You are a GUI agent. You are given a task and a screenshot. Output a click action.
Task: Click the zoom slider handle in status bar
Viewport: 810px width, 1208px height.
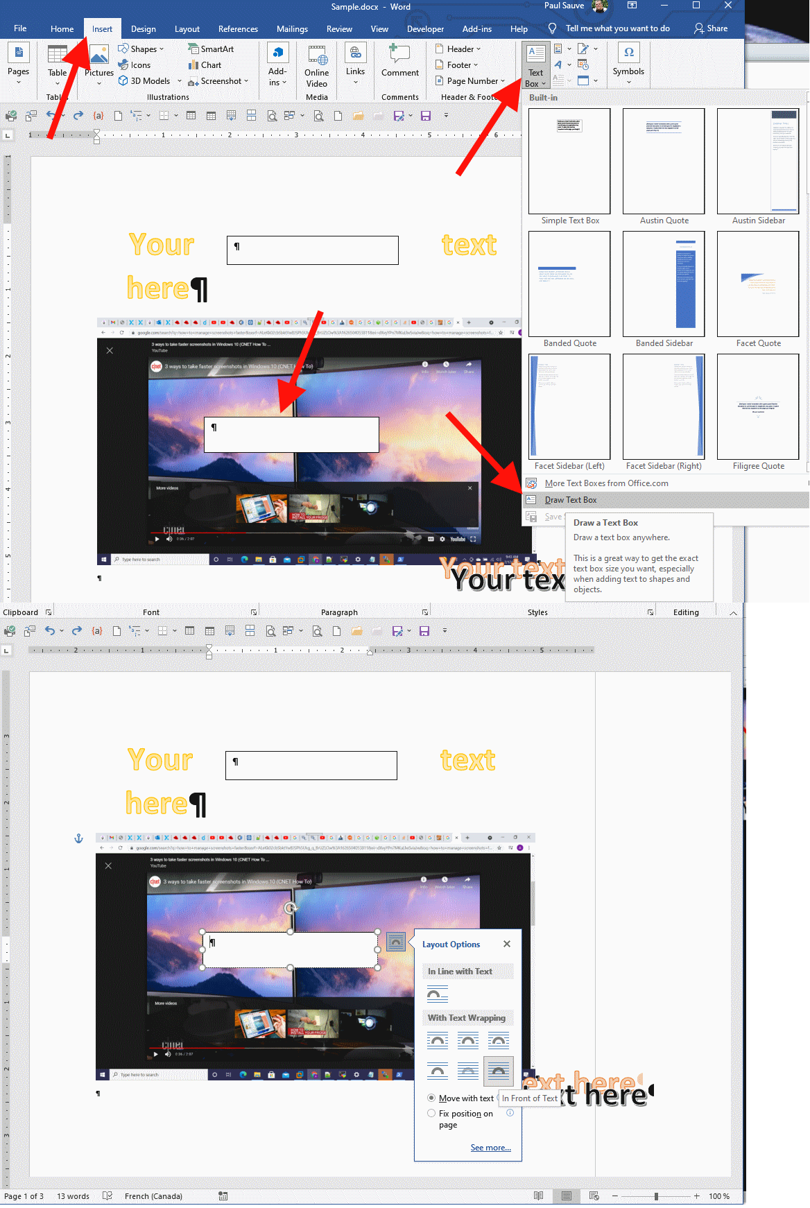656,1196
